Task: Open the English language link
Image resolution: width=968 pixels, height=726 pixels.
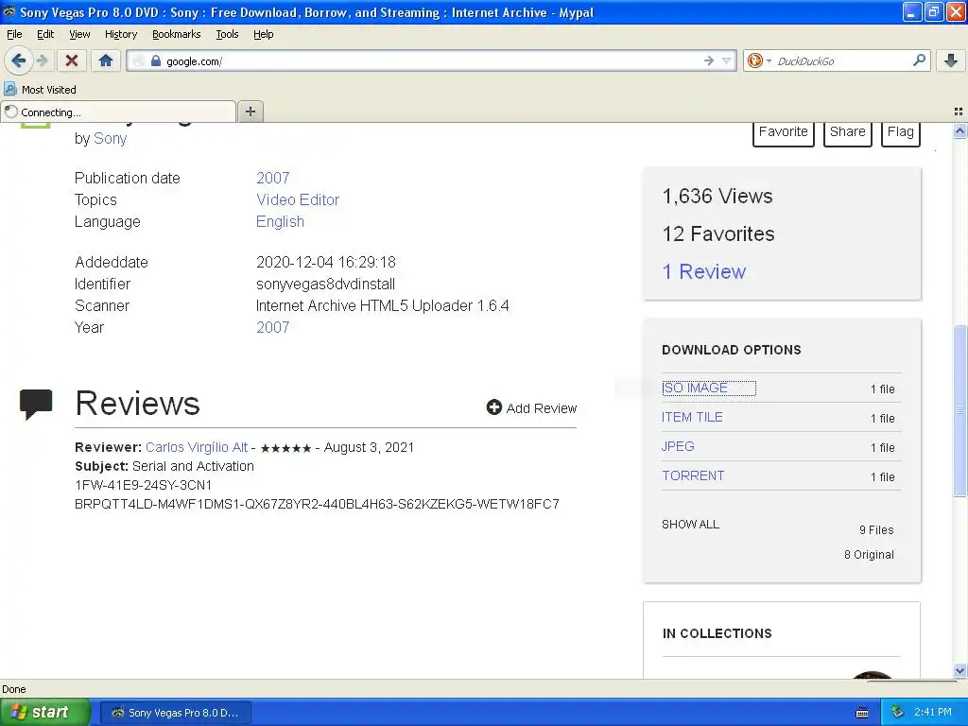Action: pyautogui.click(x=280, y=221)
